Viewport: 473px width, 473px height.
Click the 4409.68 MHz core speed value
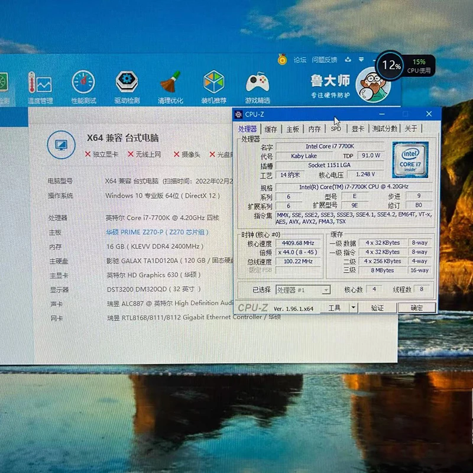coord(298,243)
